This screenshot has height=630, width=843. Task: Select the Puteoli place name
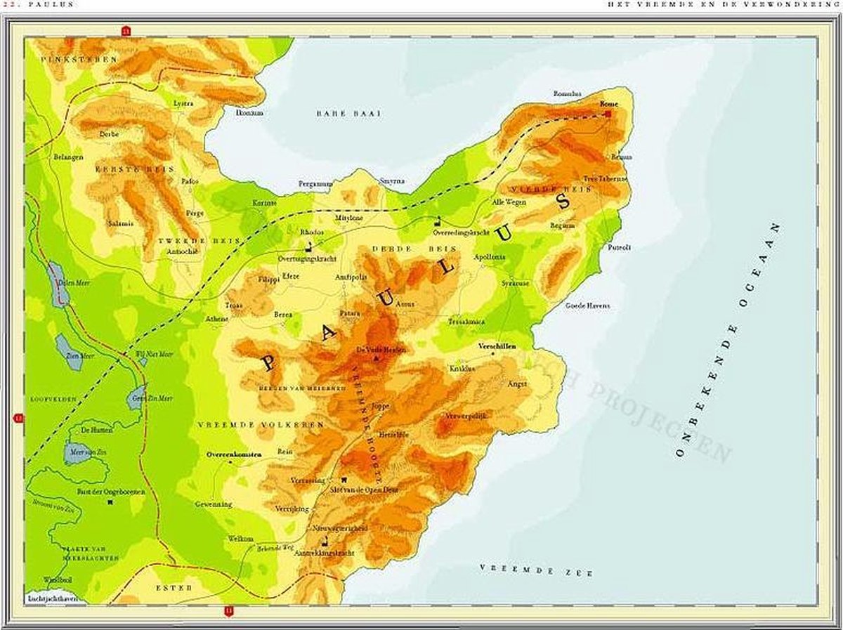(620, 248)
